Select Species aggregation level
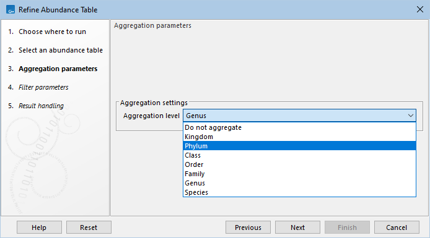The image size is (430, 238). point(299,193)
